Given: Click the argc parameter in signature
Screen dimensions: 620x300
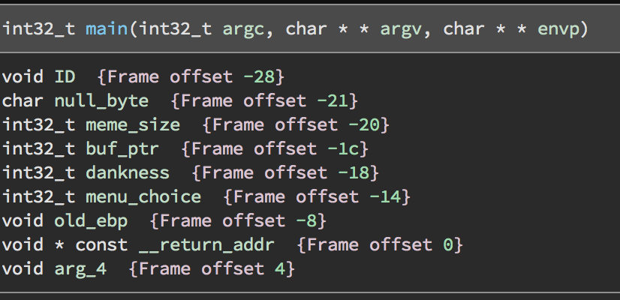Looking at the screenshot, I should [243, 30].
